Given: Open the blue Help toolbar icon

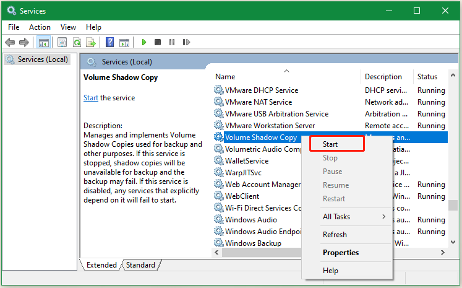Looking at the screenshot, I should 109,42.
